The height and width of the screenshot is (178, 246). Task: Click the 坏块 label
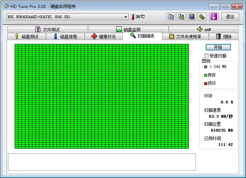tap(208, 96)
